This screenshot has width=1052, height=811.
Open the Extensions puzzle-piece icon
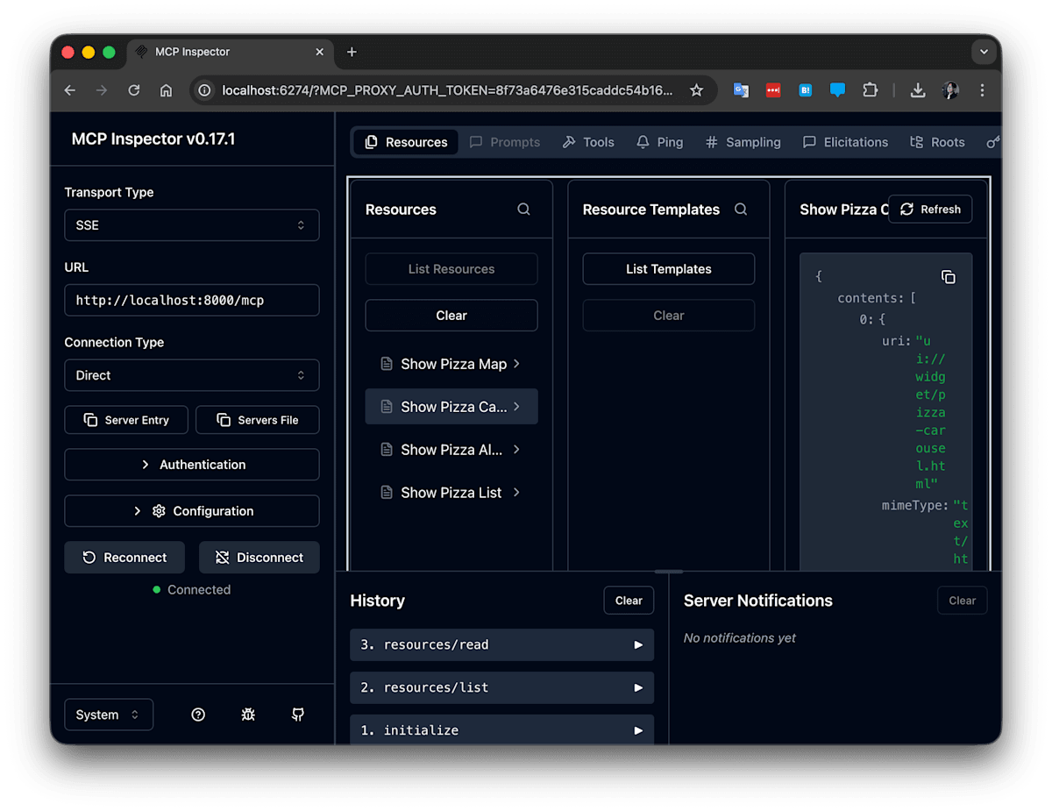click(870, 90)
